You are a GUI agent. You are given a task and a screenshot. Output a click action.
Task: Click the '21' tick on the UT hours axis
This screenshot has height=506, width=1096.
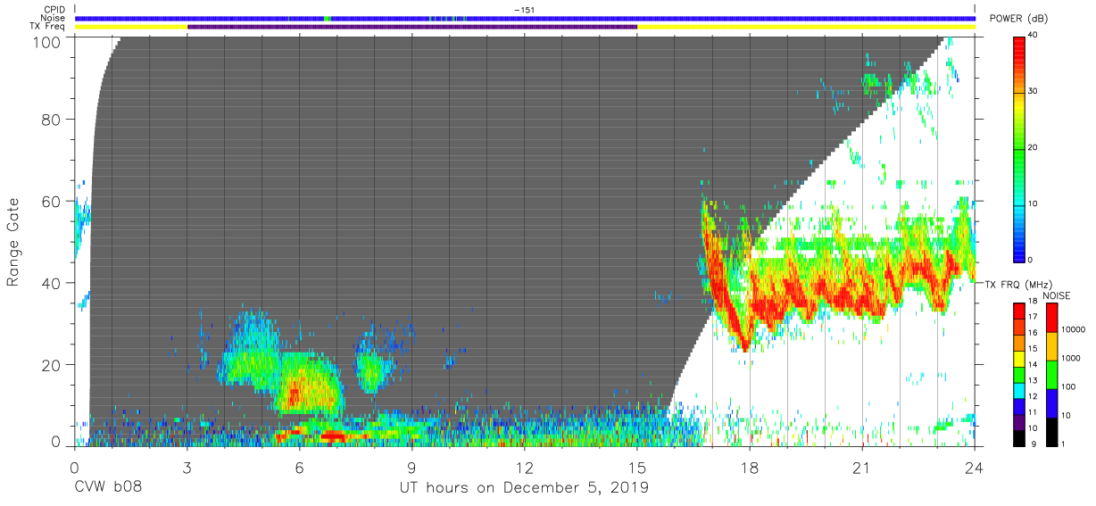pyautogui.click(x=862, y=468)
